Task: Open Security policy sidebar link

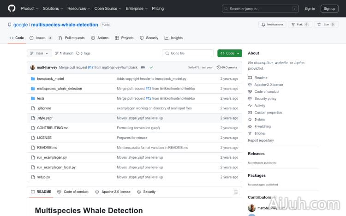Action: (262, 98)
